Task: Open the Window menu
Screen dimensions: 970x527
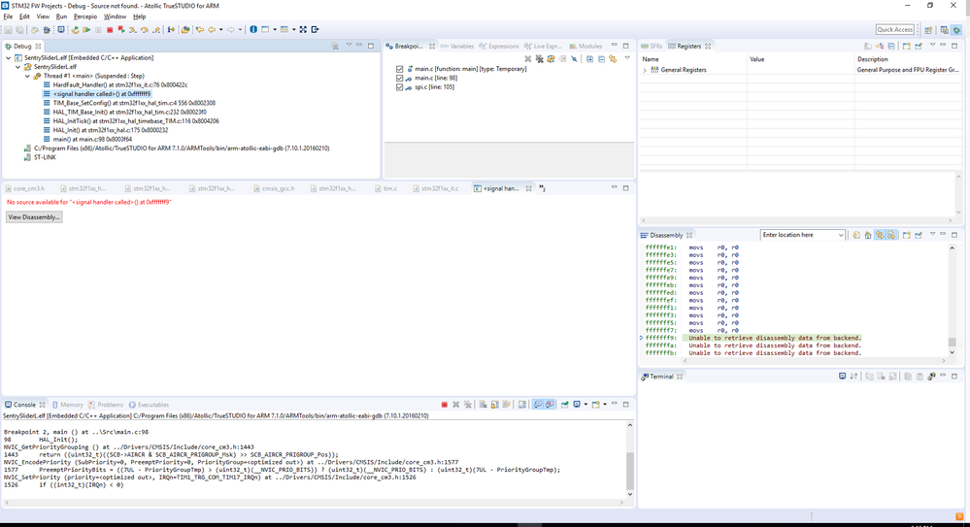Action: point(115,16)
